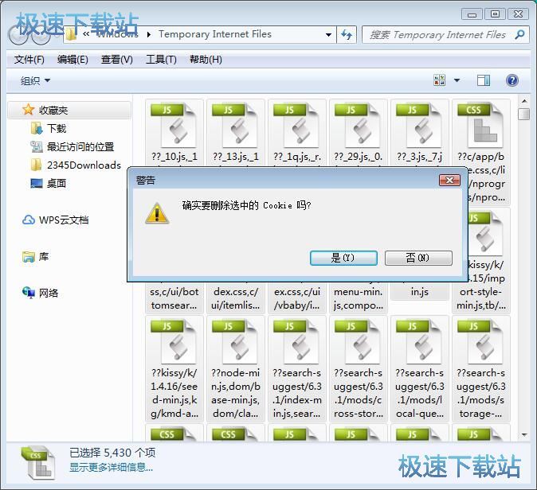Image resolution: width=537 pixels, height=490 pixels.
Task: Select the ??_1q.js file icon
Action: [296, 126]
